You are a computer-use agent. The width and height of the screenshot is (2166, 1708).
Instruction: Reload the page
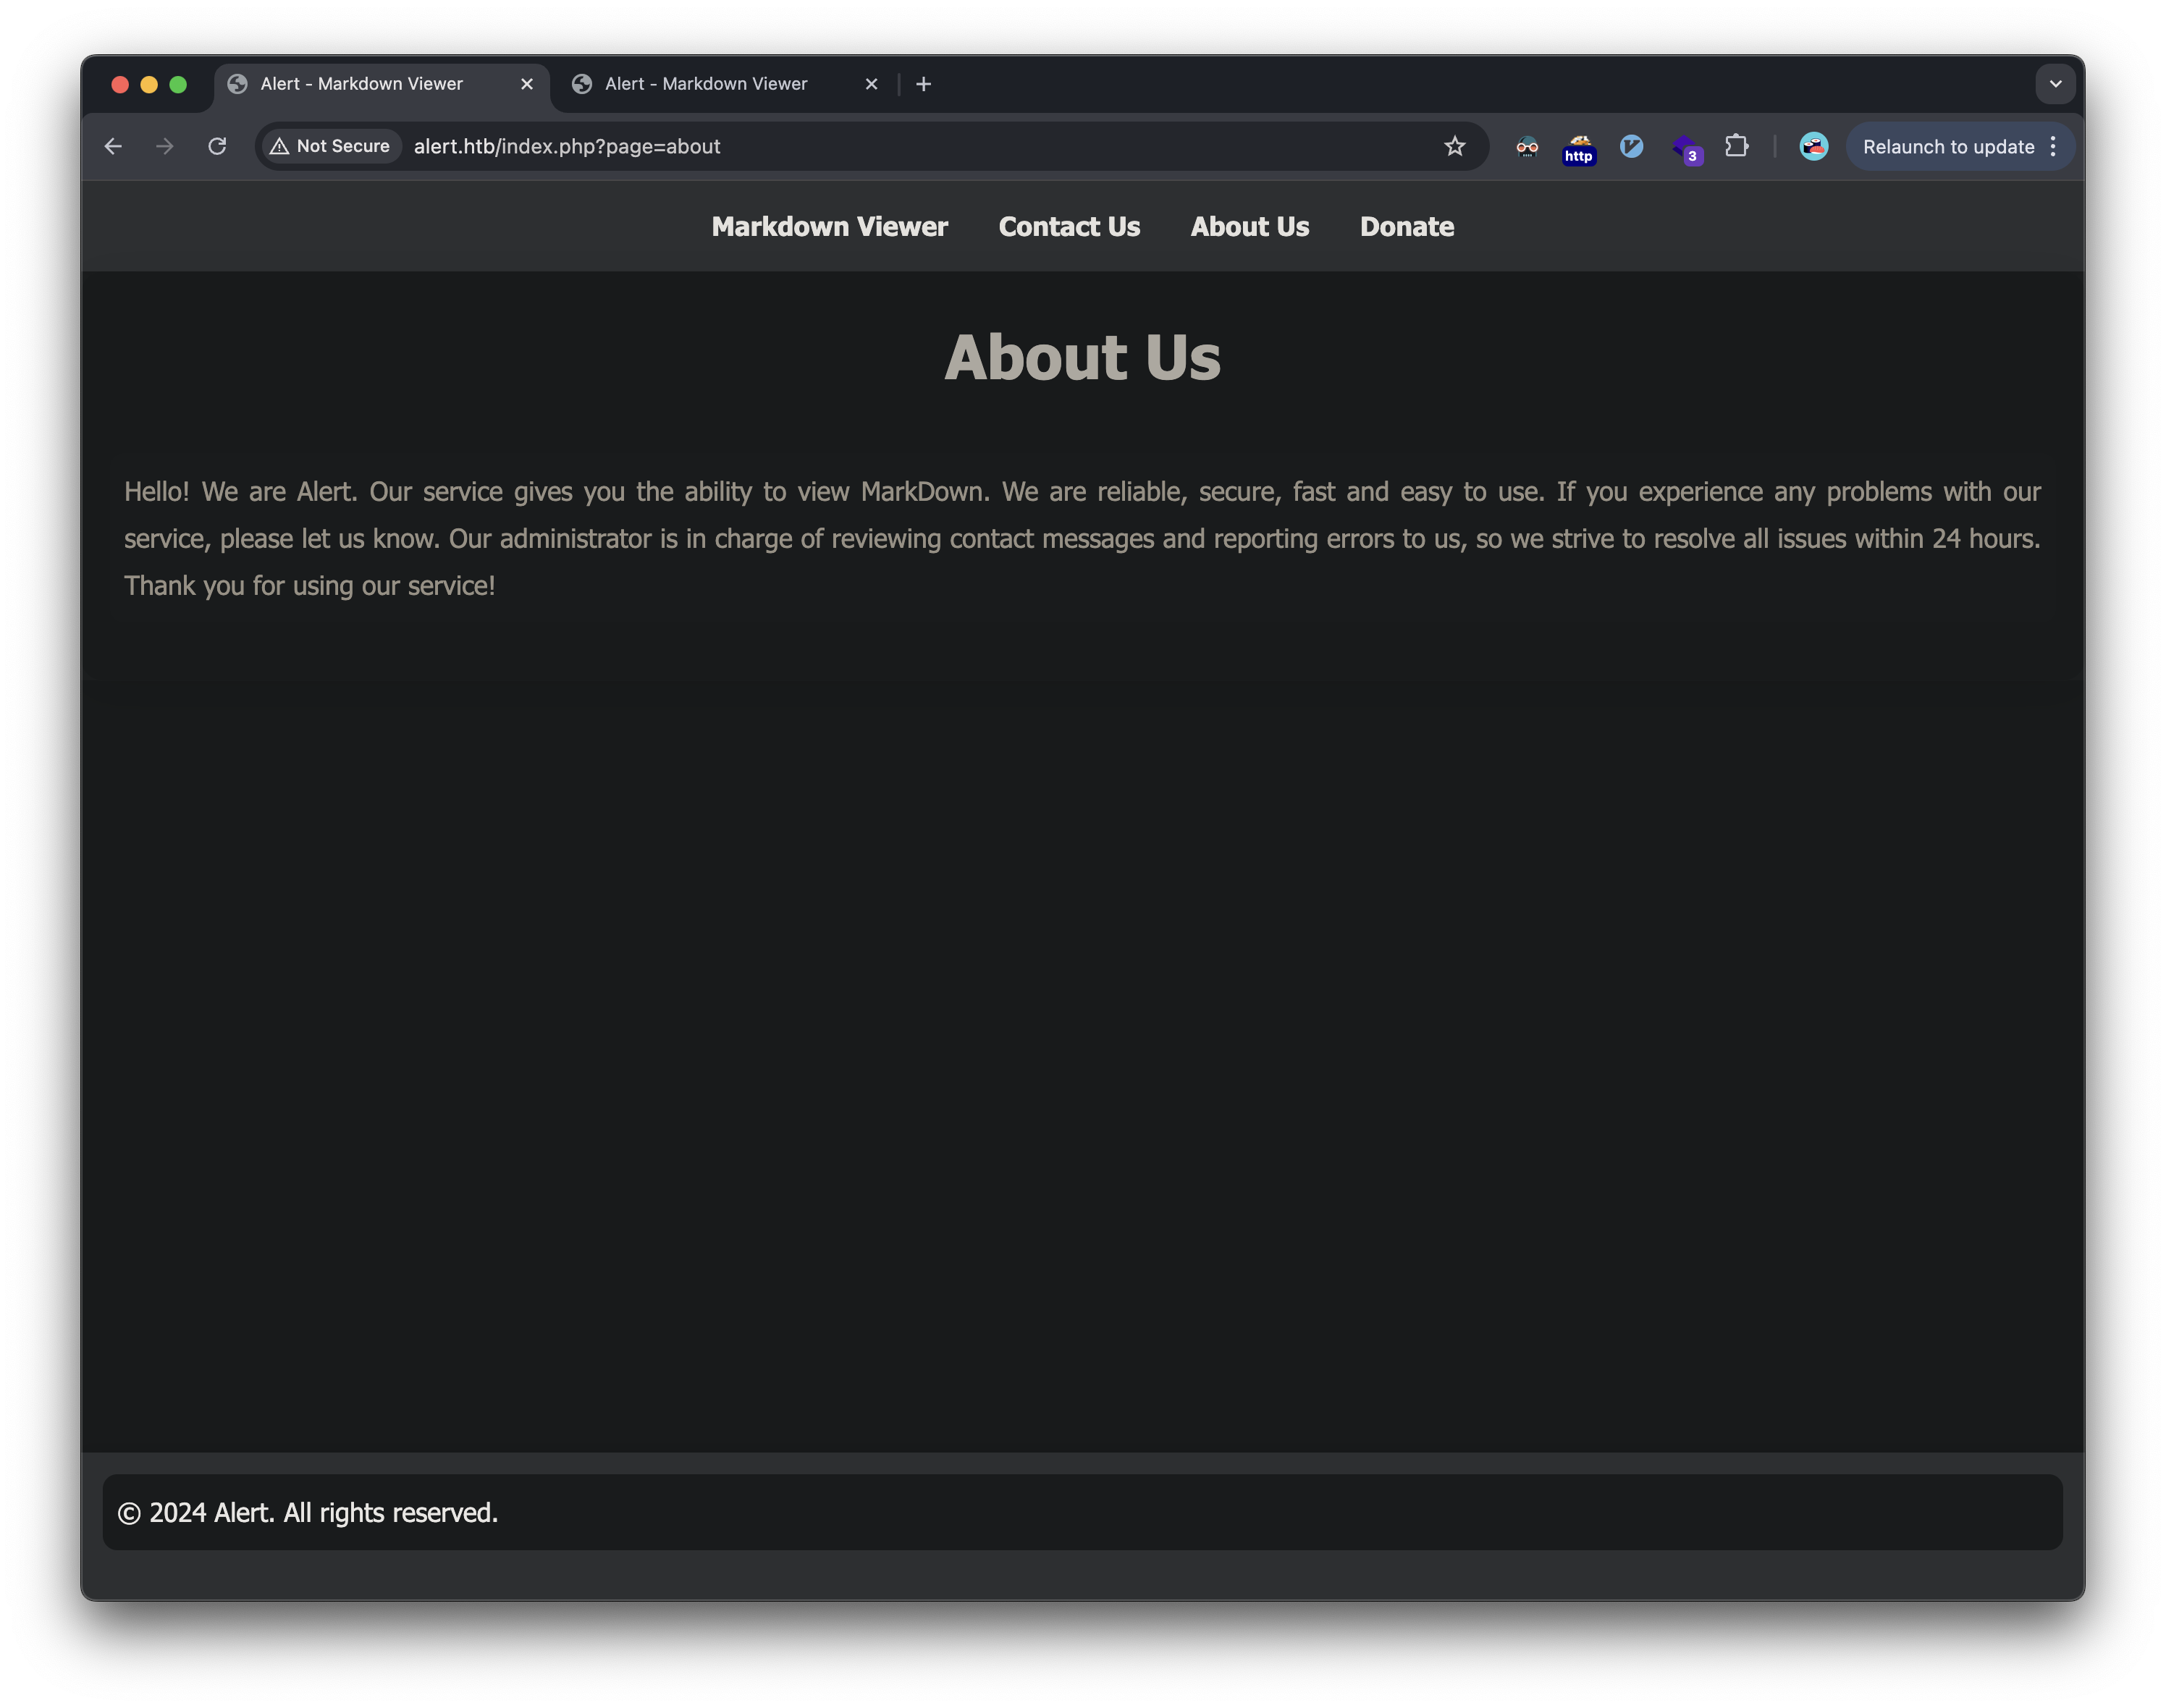point(217,146)
